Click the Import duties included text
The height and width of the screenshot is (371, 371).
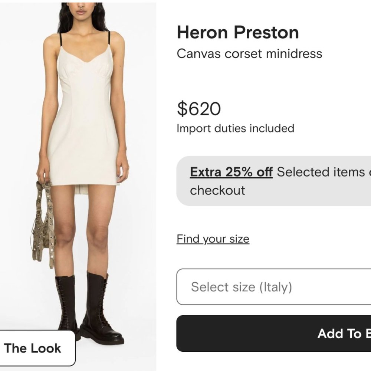(x=236, y=128)
